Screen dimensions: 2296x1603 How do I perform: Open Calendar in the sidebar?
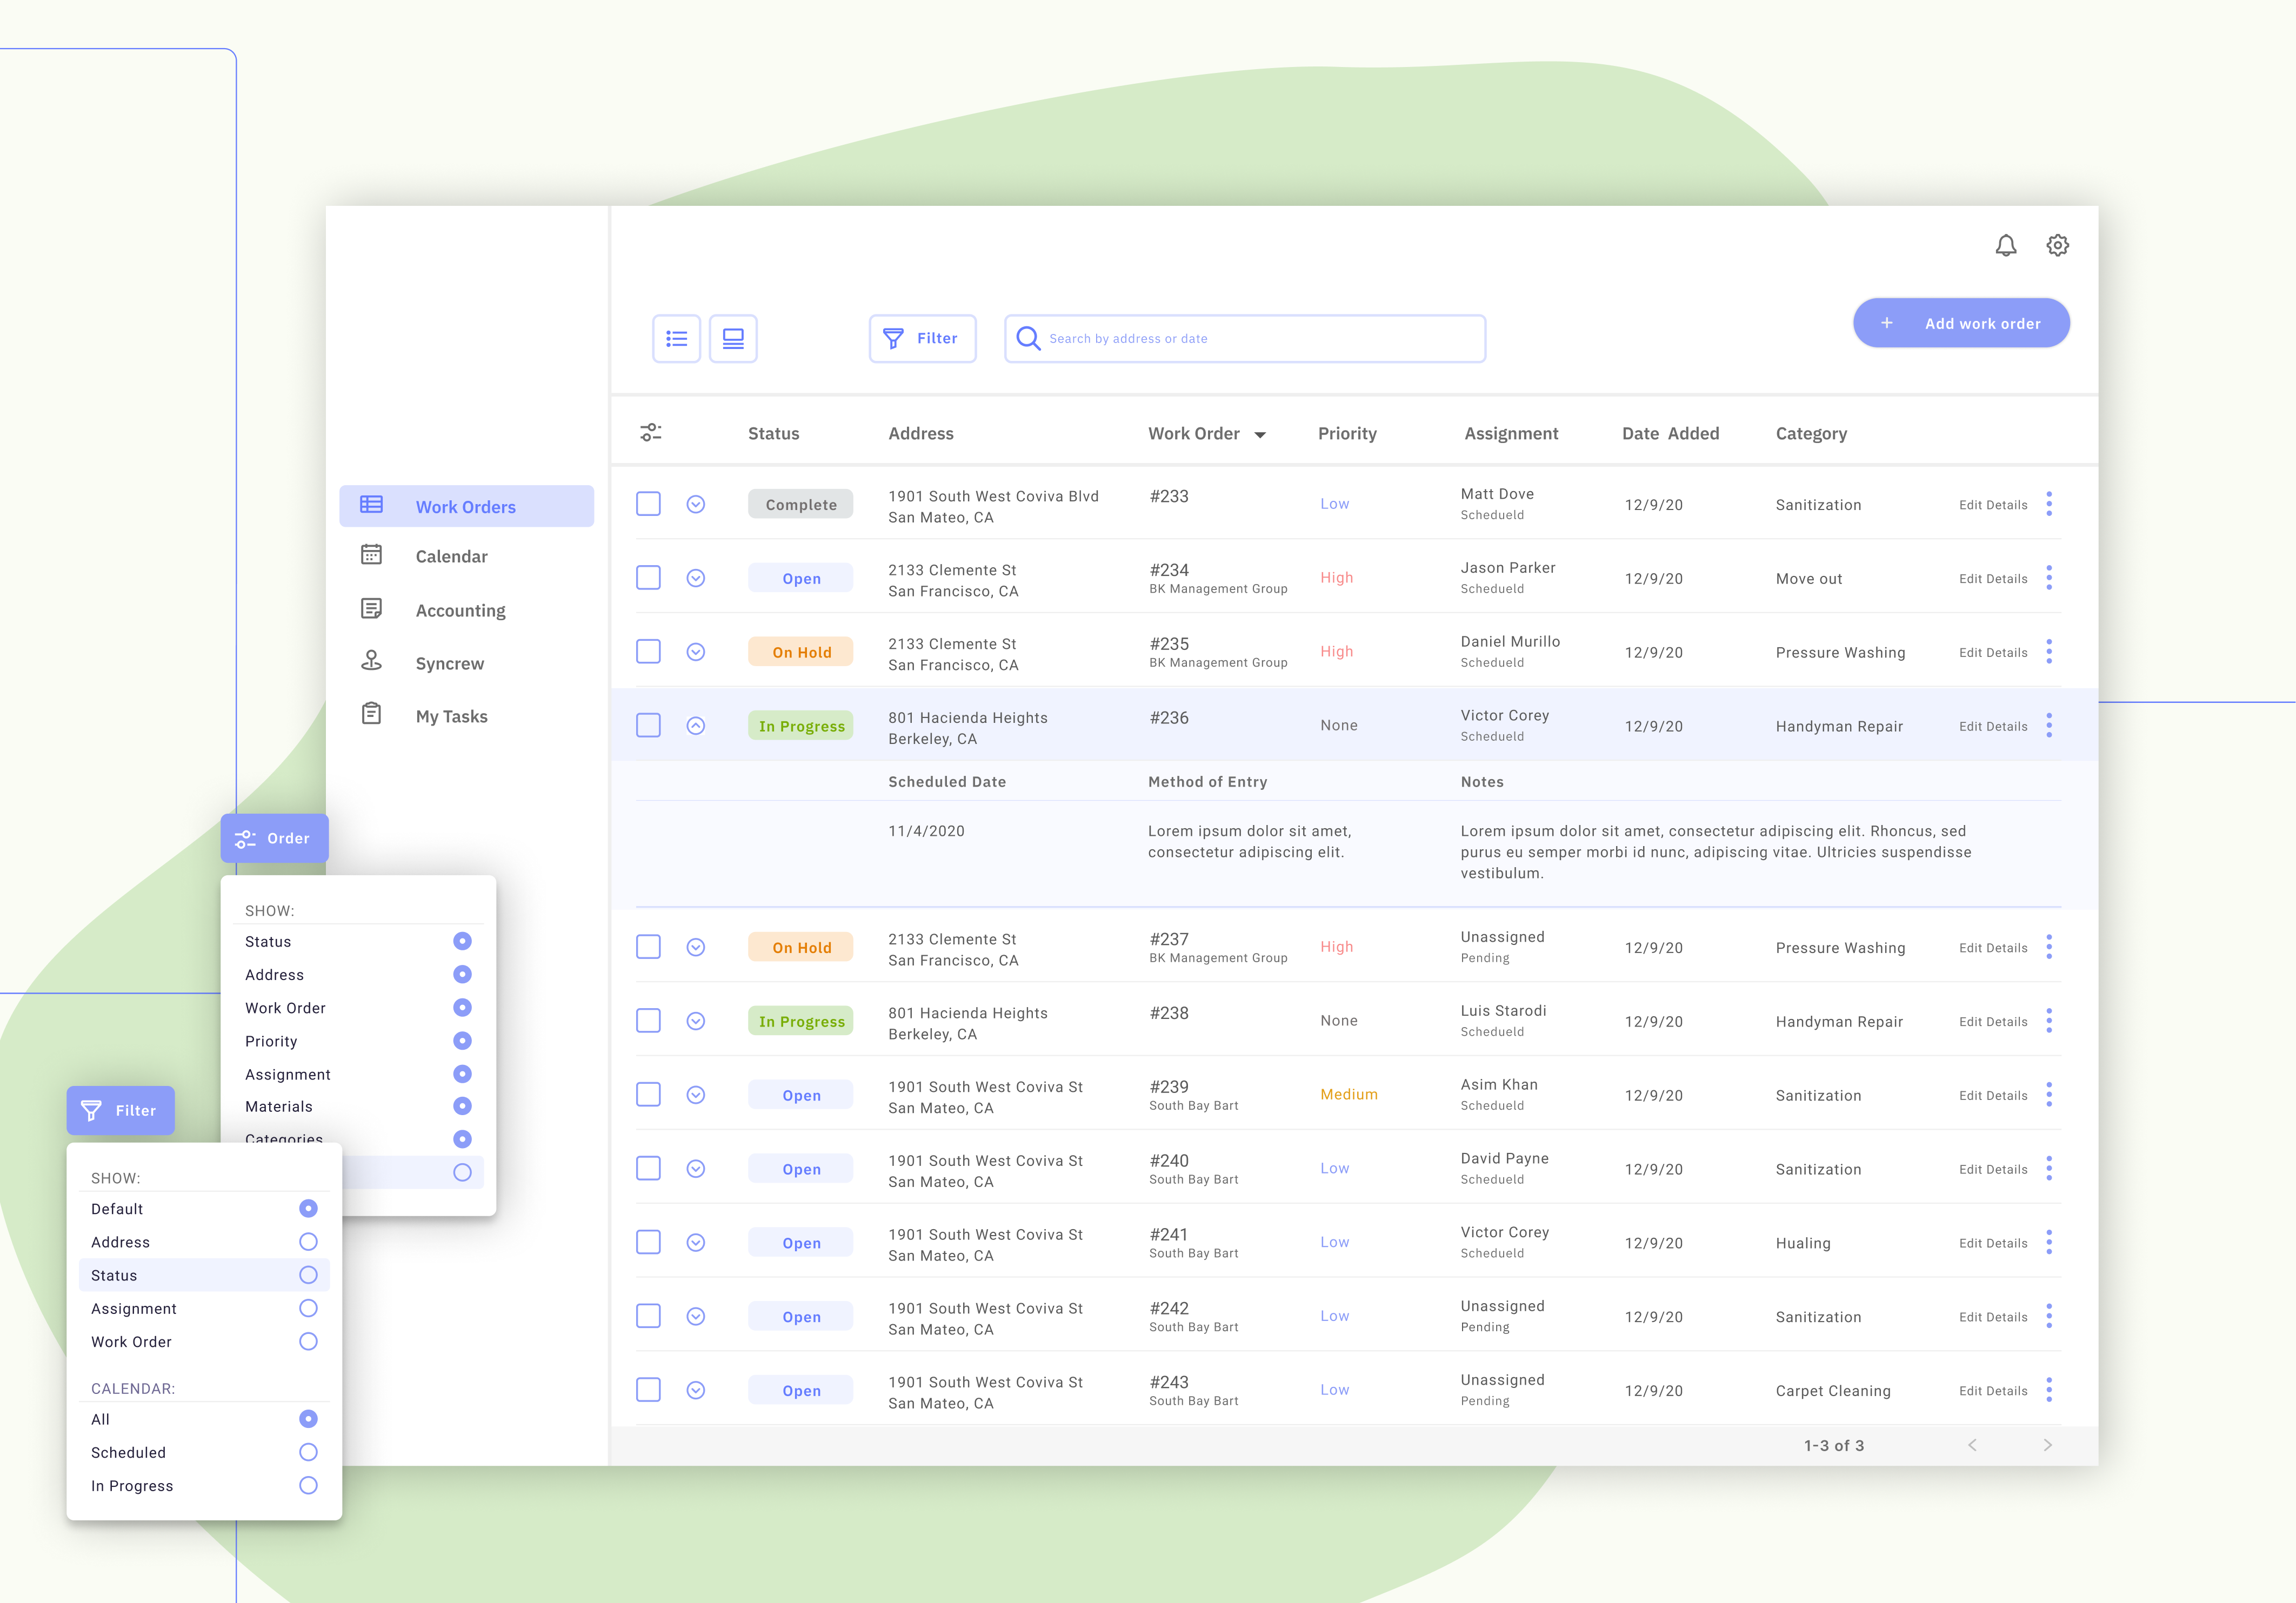(x=451, y=556)
